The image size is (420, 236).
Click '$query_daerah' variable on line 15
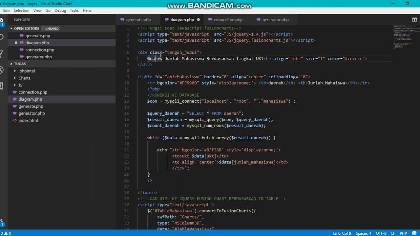click(163, 113)
